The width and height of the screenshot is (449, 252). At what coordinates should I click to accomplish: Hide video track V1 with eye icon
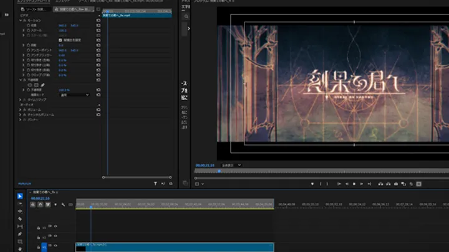pyautogui.click(x=56, y=245)
